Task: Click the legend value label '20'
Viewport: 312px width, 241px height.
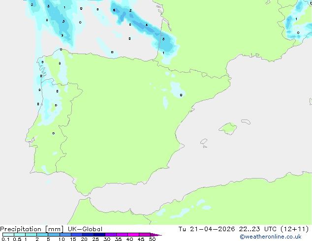Action: click(x=84, y=239)
